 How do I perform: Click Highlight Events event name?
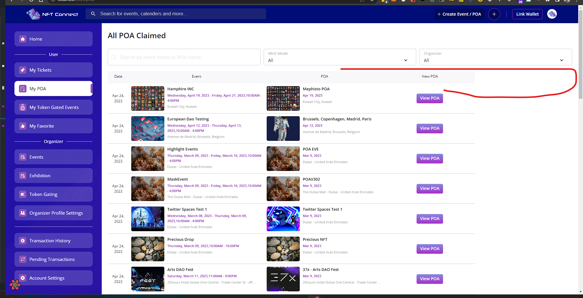click(183, 149)
